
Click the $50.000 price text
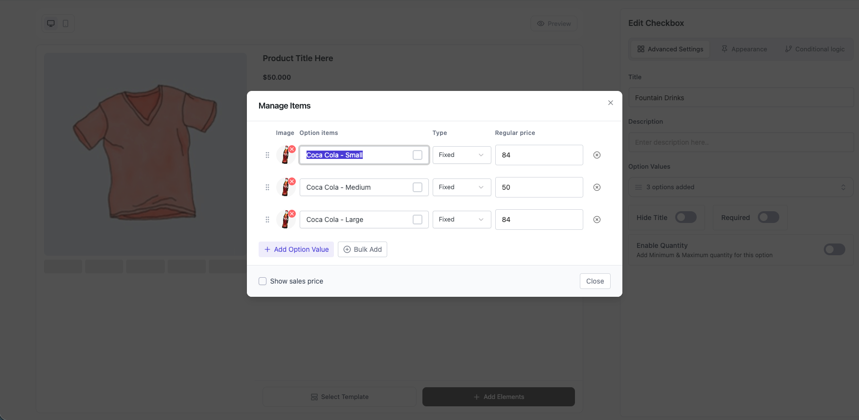click(277, 77)
